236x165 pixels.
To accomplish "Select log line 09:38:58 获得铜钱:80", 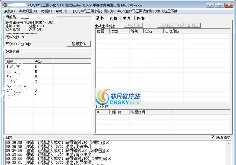I will (x=58, y=142).
